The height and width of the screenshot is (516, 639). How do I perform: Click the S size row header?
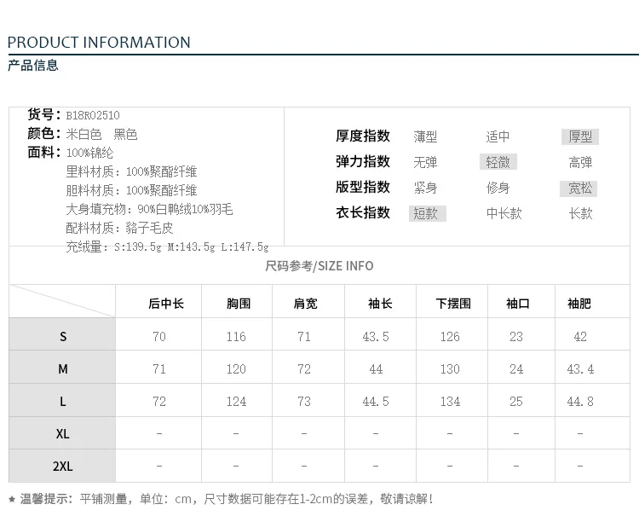pyautogui.click(x=62, y=334)
